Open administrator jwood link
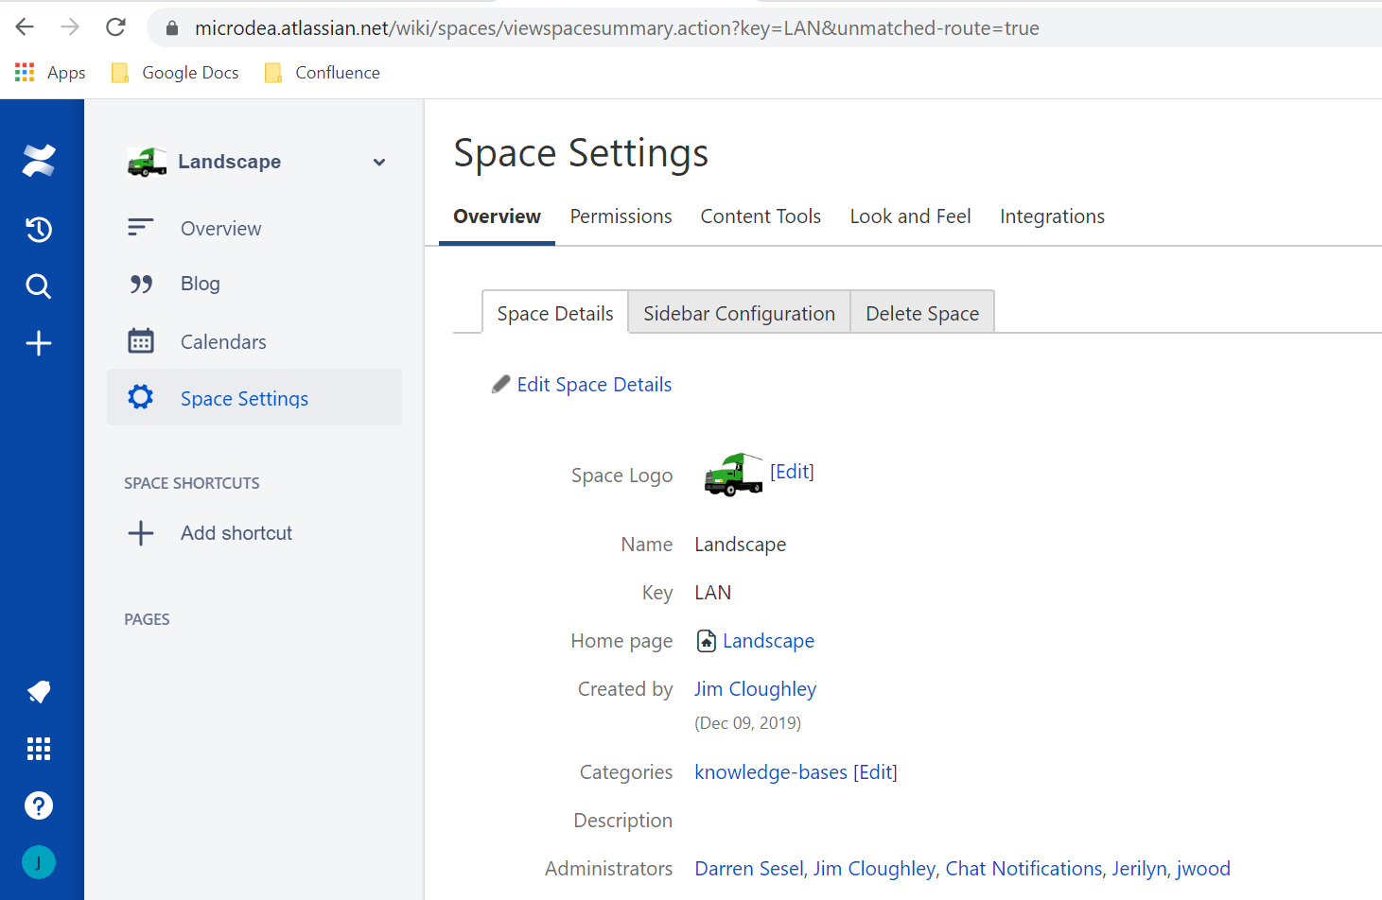Screen dimensions: 1382x900 [1203, 869]
